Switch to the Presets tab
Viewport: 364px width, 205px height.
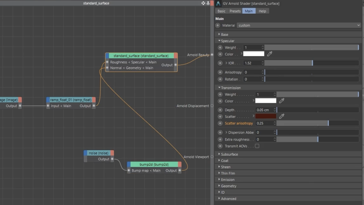(x=235, y=11)
